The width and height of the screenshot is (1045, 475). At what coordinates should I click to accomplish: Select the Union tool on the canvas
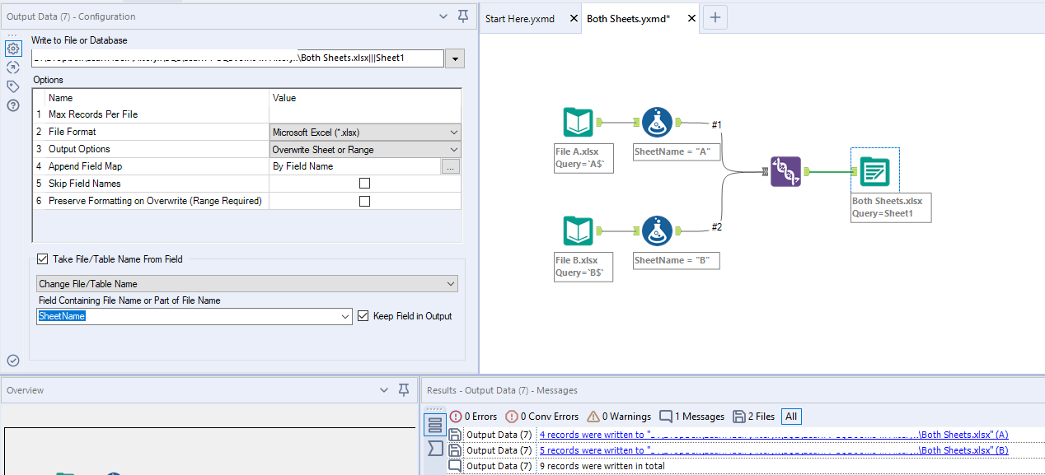coord(785,171)
